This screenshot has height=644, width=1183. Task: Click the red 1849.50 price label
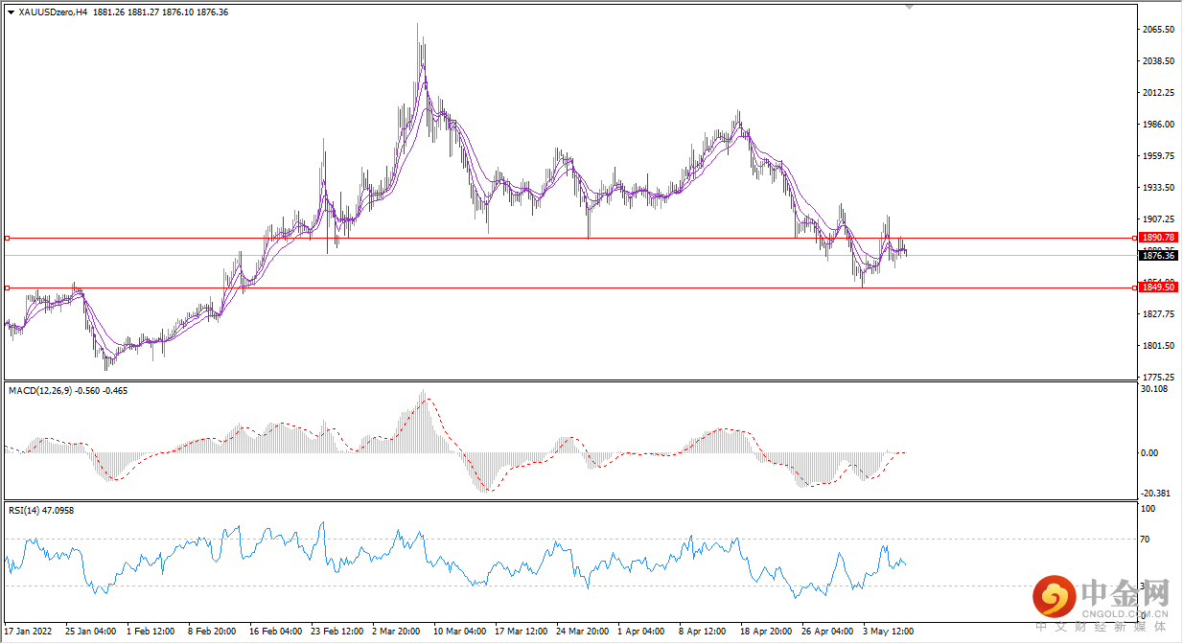1159,287
